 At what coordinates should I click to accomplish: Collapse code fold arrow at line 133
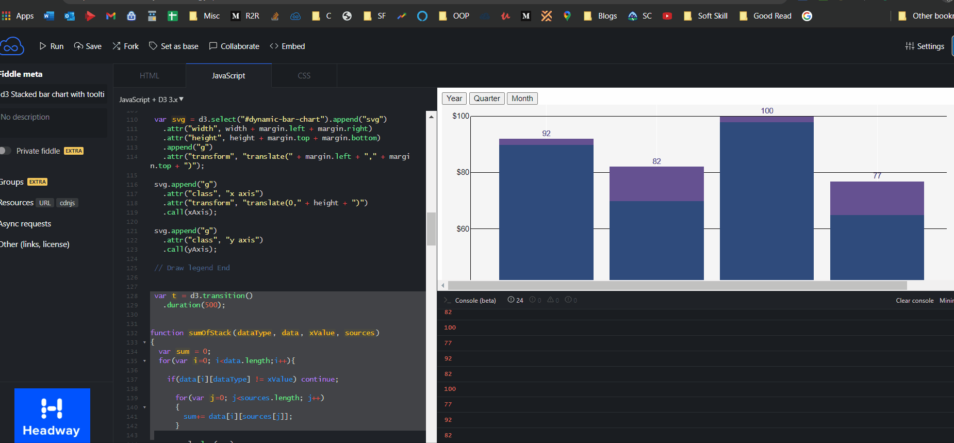[144, 342]
